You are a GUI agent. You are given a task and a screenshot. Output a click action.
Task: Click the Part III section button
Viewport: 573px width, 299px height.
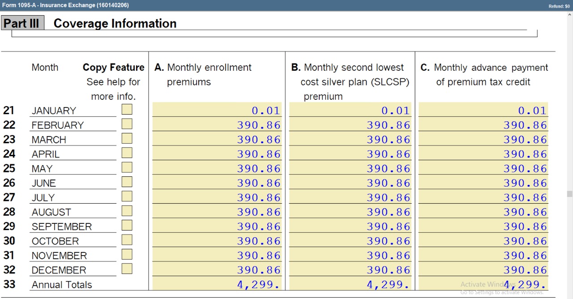[x=22, y=23]
